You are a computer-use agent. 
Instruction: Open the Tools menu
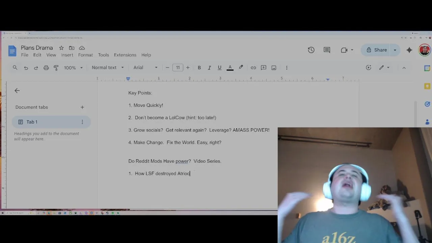pos(104,55)
